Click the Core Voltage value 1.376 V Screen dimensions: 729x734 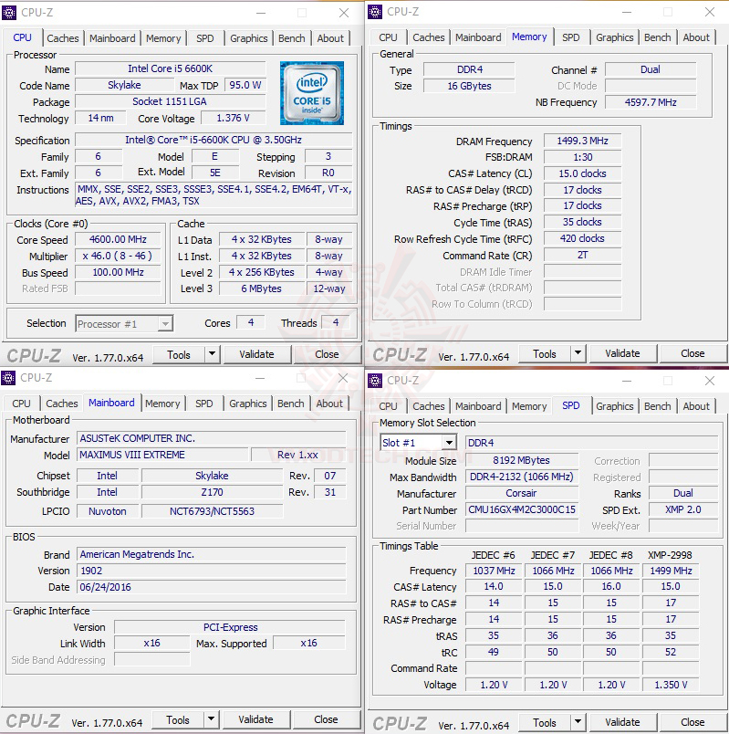[x=233, y=118]
